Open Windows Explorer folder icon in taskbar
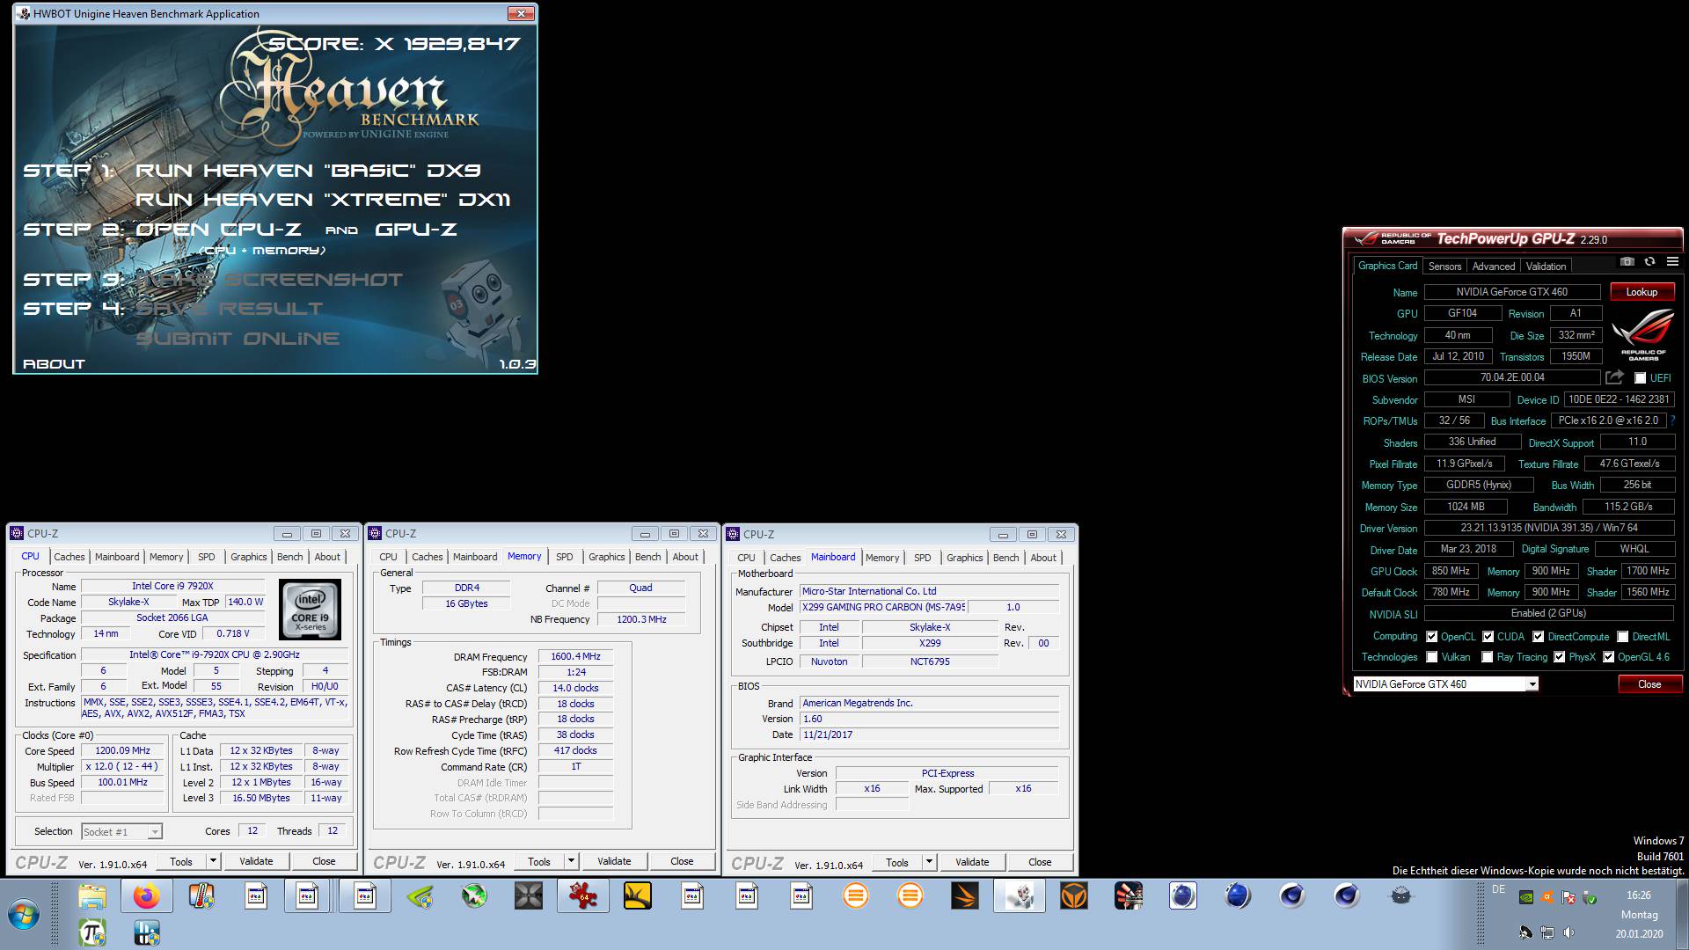Viewport: 1689px width, 950px height. pos(92,896)
